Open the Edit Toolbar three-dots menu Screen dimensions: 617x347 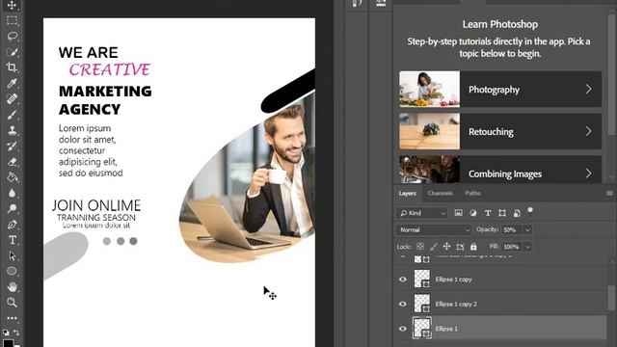pos(12,318)
